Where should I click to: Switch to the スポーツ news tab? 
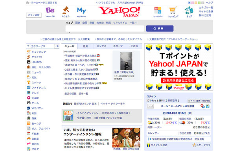tap(118, 46)
